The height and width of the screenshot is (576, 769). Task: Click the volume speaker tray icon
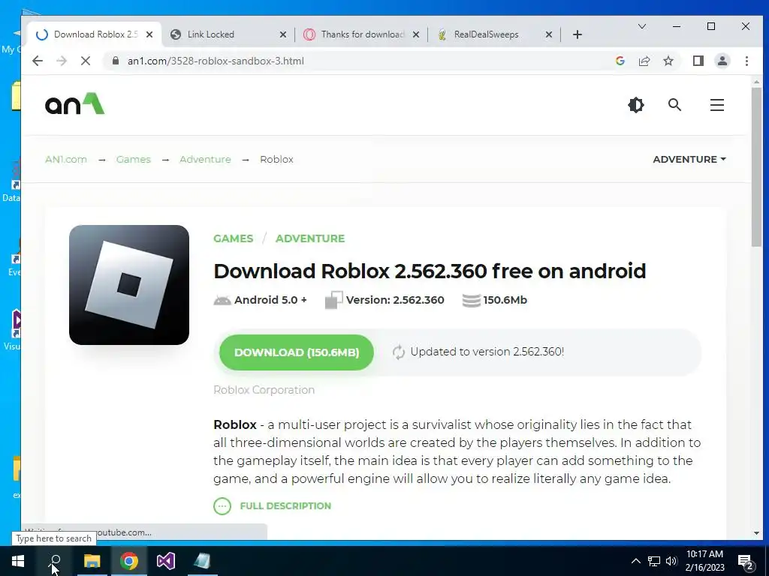tap(671, 561)
